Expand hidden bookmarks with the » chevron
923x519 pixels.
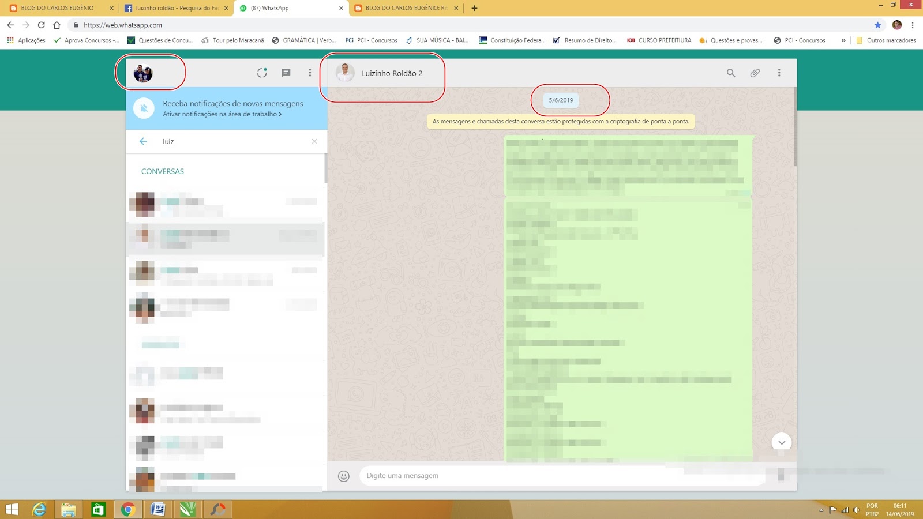tap(843, 40)
